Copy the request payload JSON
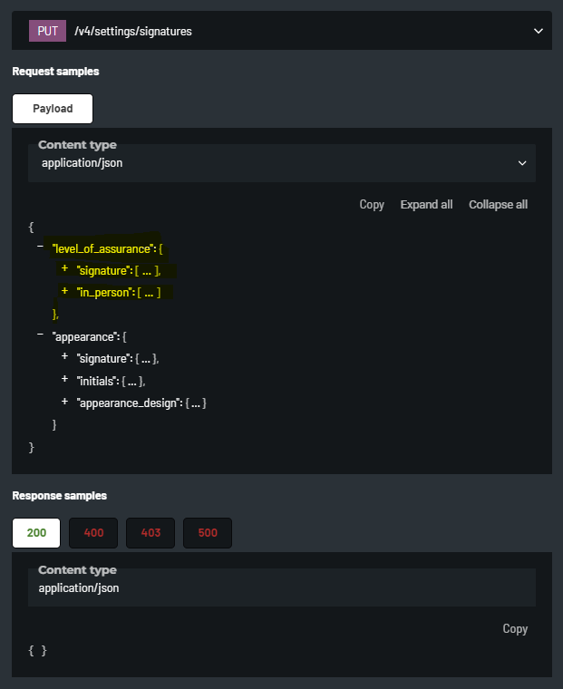 pyautogui.click(x=372, y=205)
